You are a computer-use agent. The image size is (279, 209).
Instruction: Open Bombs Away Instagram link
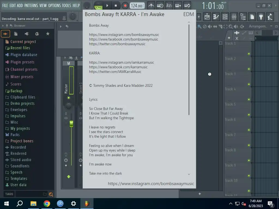click(124, 35)
